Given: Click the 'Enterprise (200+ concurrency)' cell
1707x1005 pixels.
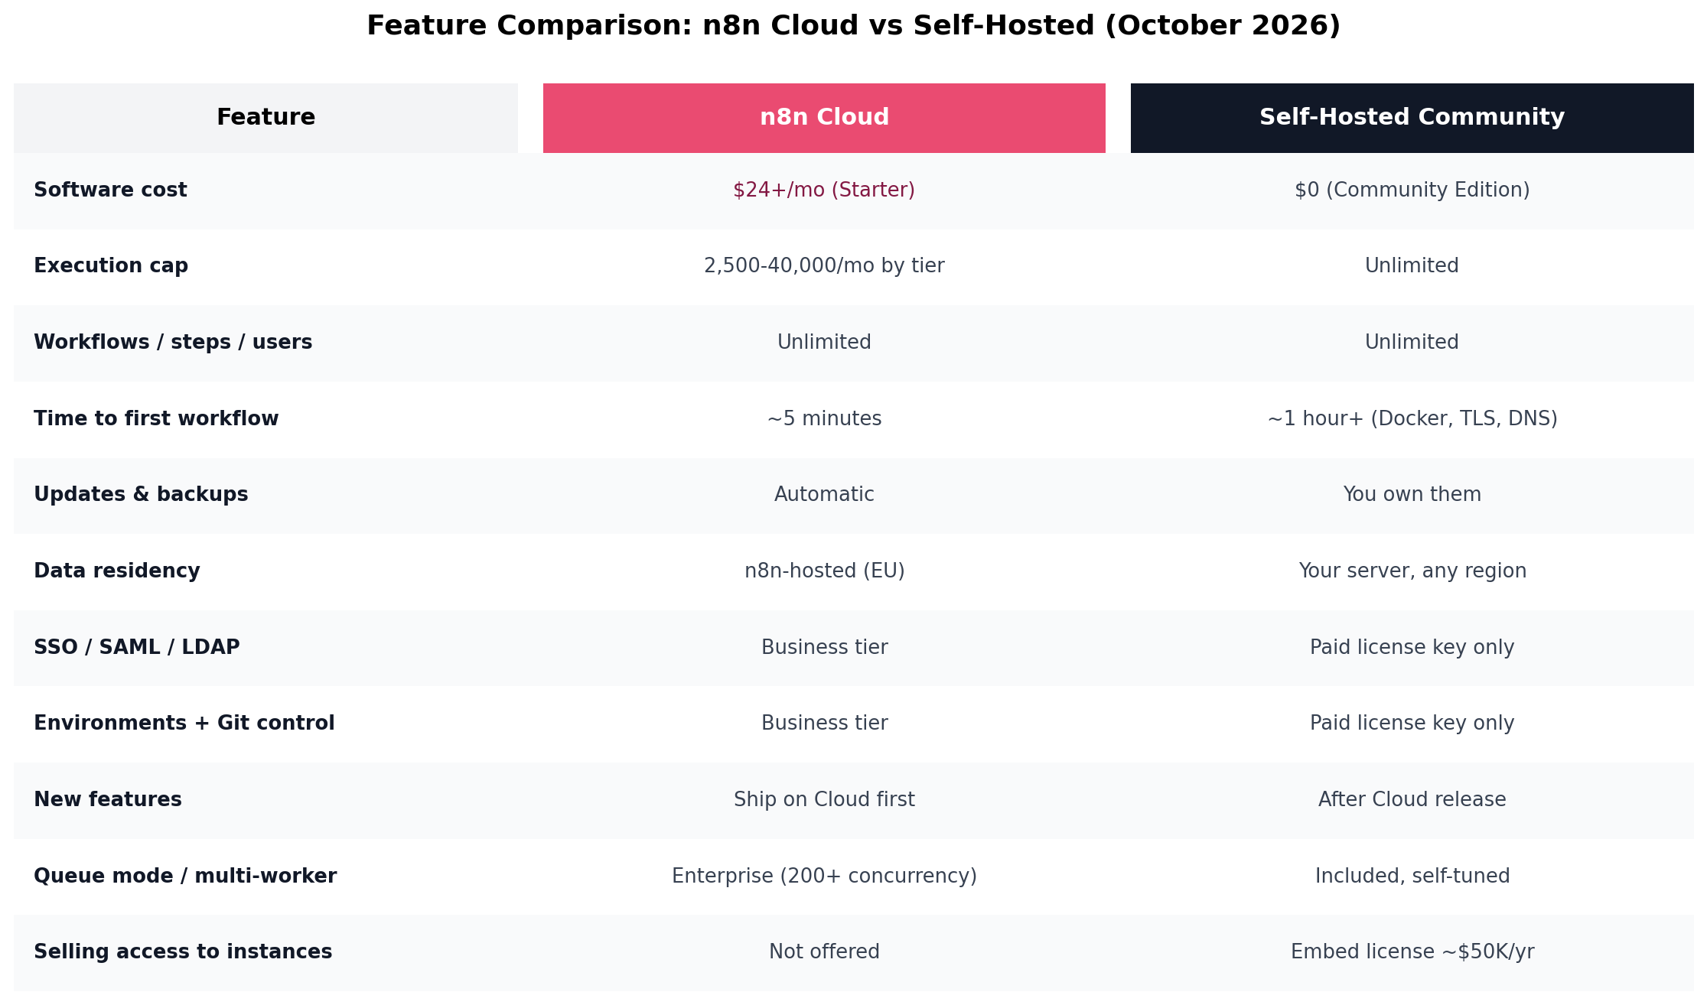Looking at the screenshot, I should click(824, 877).
